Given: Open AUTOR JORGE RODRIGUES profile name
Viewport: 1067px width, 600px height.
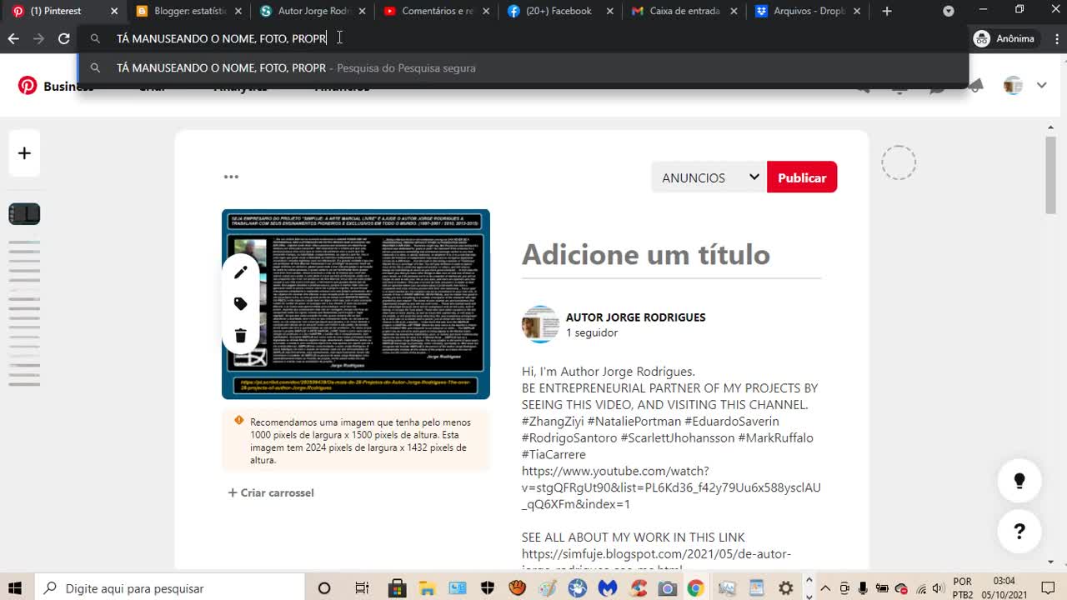Looking at the screenshot, I should [x=635, y=317].
